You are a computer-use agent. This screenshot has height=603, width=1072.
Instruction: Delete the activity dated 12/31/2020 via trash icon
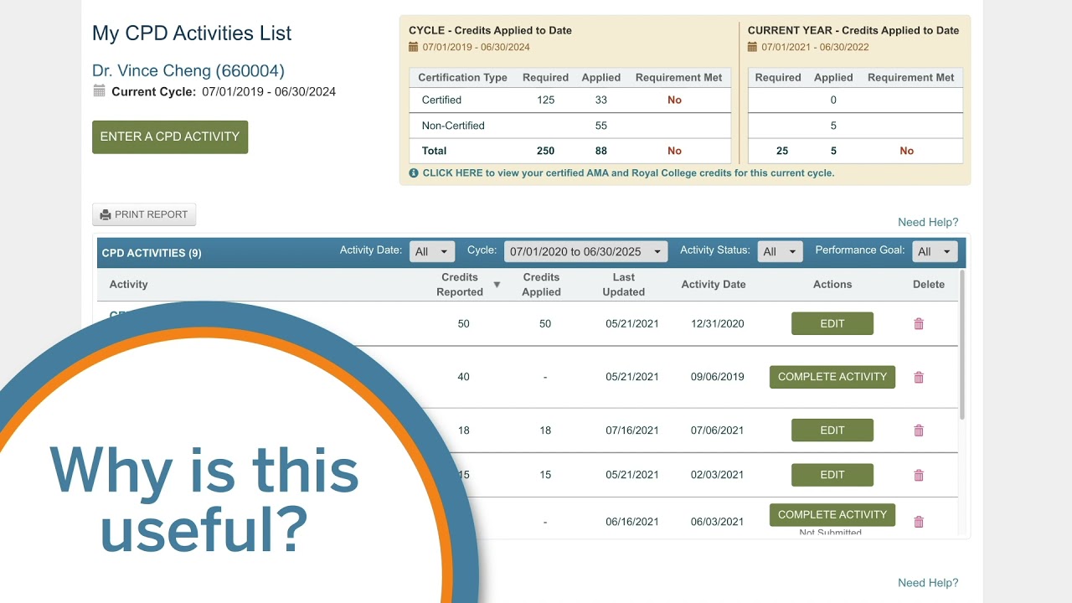click(919, 324)
